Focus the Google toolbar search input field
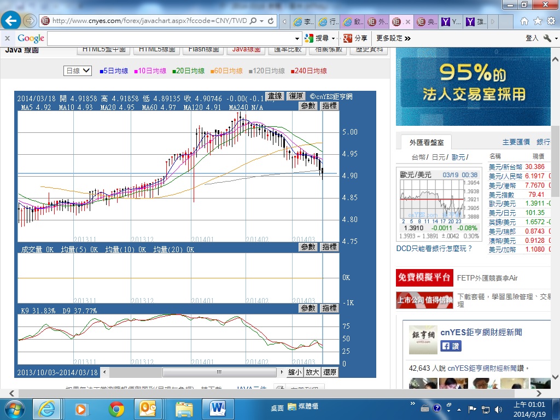 pos(171,38)
